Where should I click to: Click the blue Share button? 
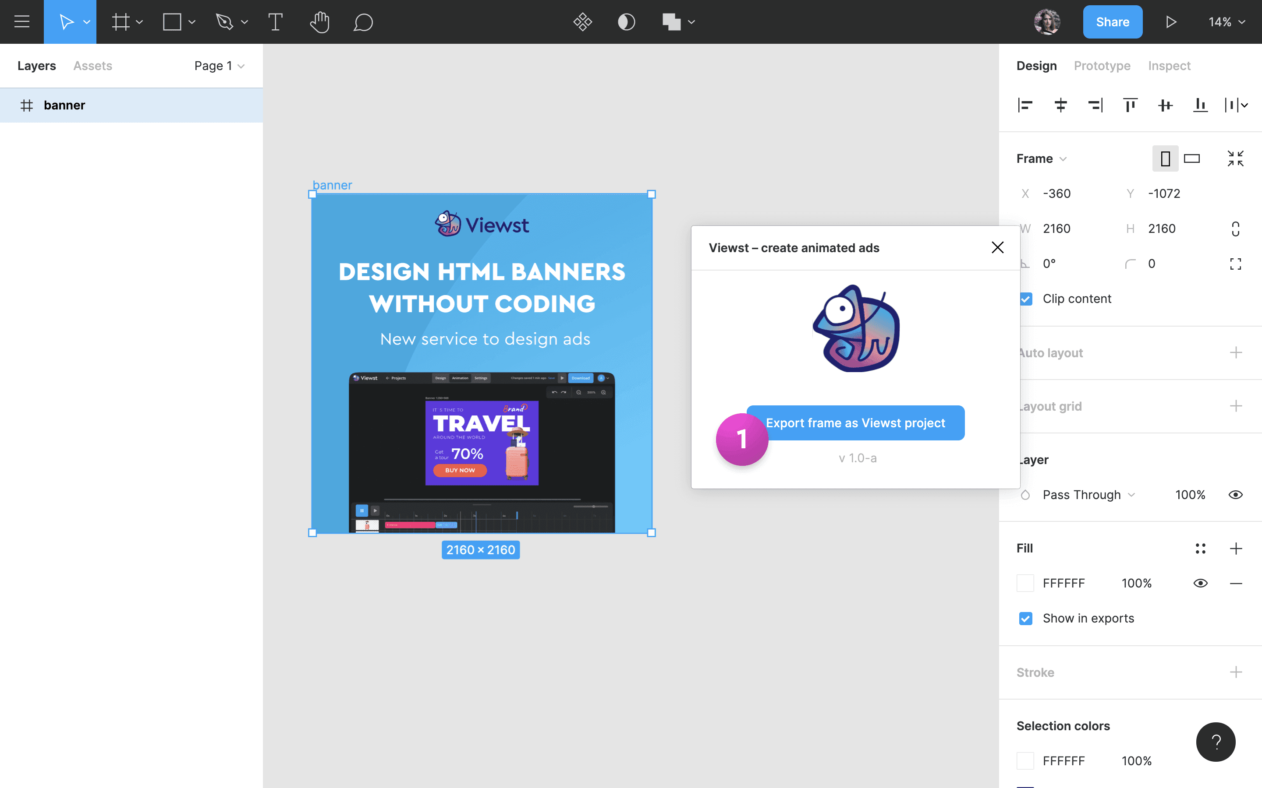[1112, 22]
